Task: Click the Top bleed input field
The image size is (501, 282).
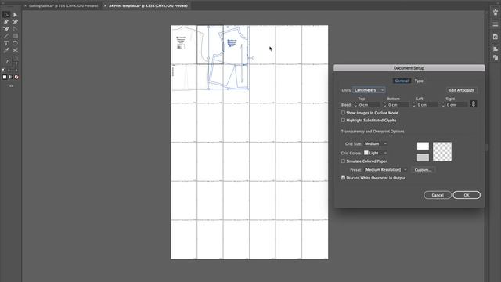Action: click(x=369, y=104)
